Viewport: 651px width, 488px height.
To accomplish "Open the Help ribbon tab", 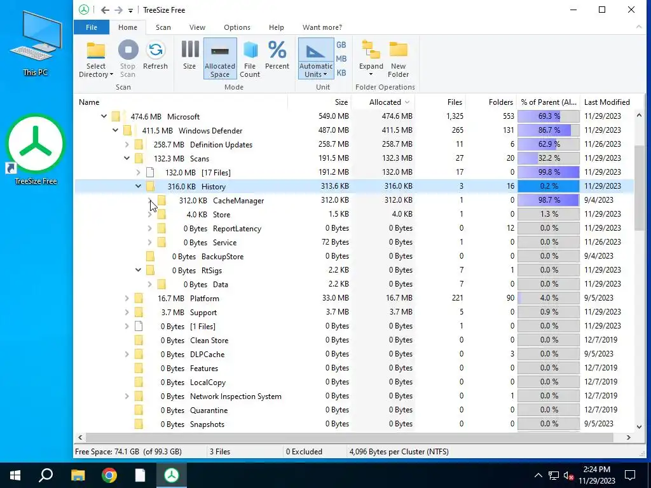I will point(276,27).
